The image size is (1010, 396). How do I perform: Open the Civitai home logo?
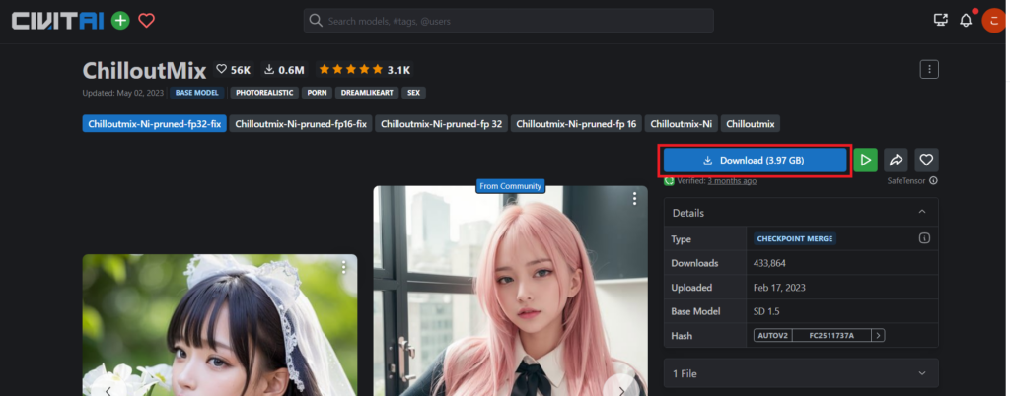coord(58,21)
